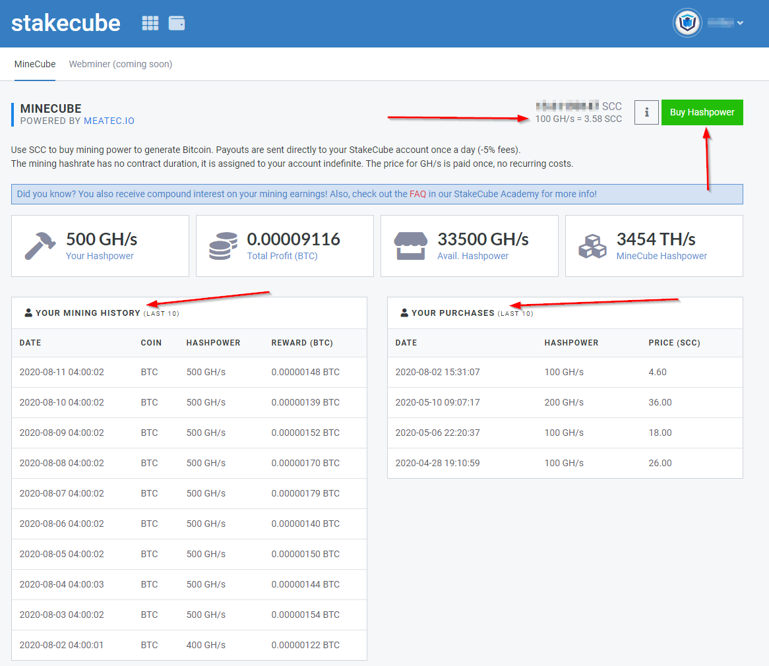Click the 200 GH/s purchase cell
Image resolution: width=769 pixels, height=666 pixels.
[564, 403]
